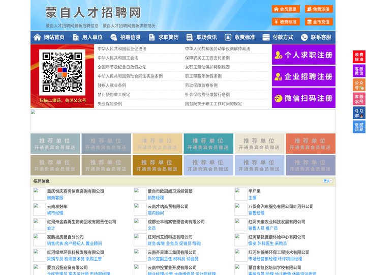
Task: Click the person icon on 个人求职注册
Action: tap(278, 55)
